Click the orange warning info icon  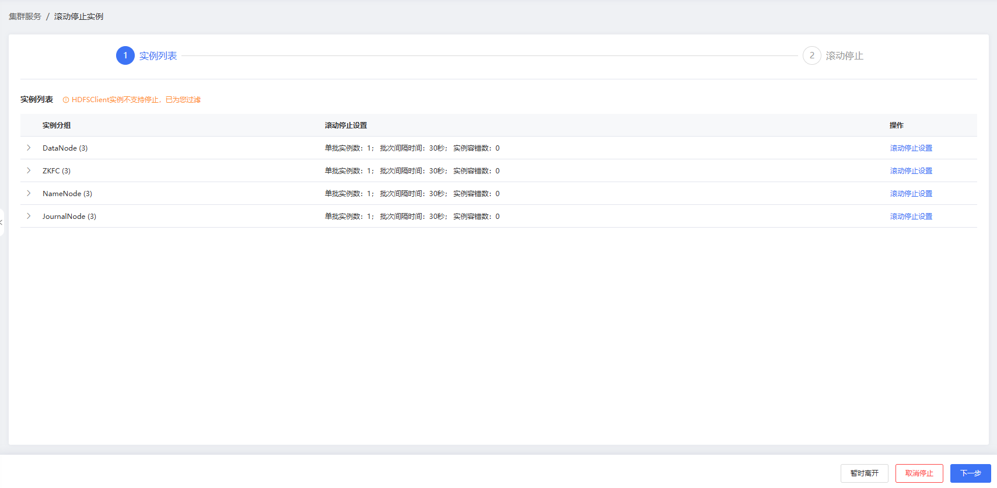pos(66,100)
